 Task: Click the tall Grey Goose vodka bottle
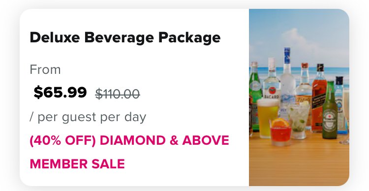tap(288, 78)
